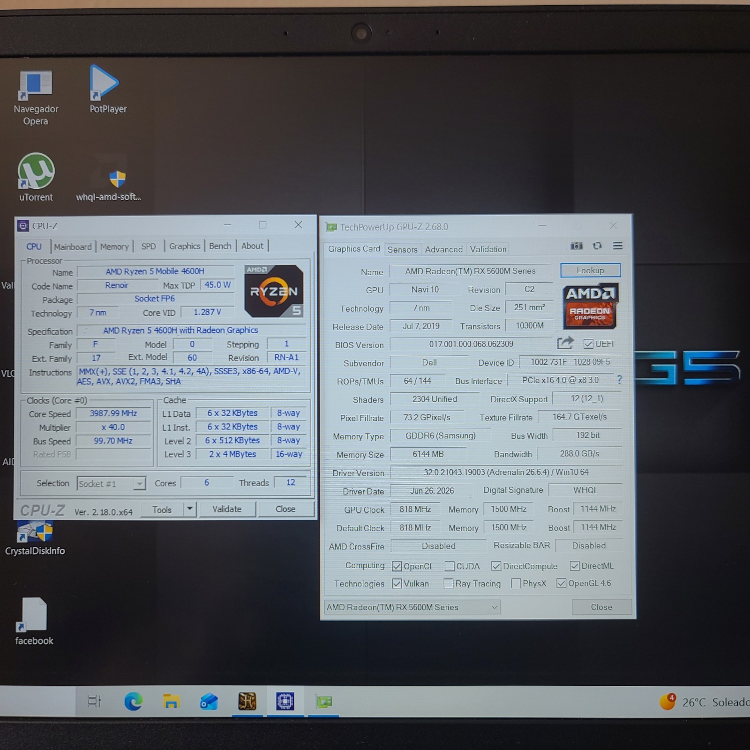Toggle the OpenGL 4.6 checkbox
The height and width of the screenshot is (750, 750).
tap(561, 583)
